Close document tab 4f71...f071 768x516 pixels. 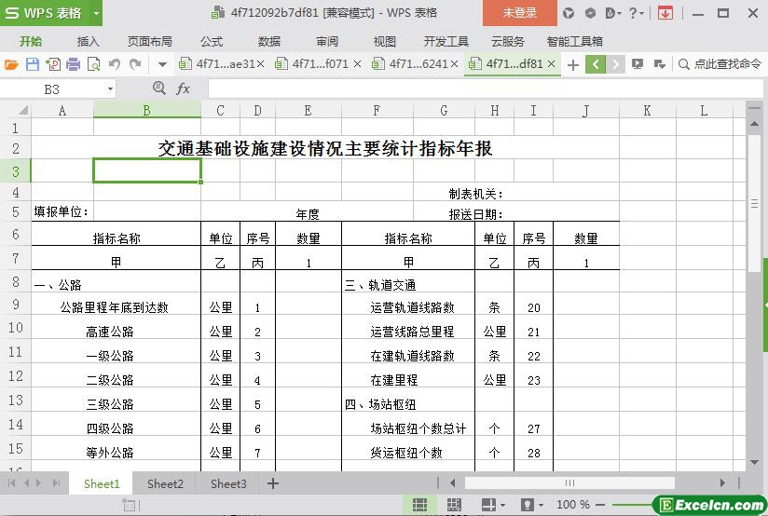coord(357,64)
